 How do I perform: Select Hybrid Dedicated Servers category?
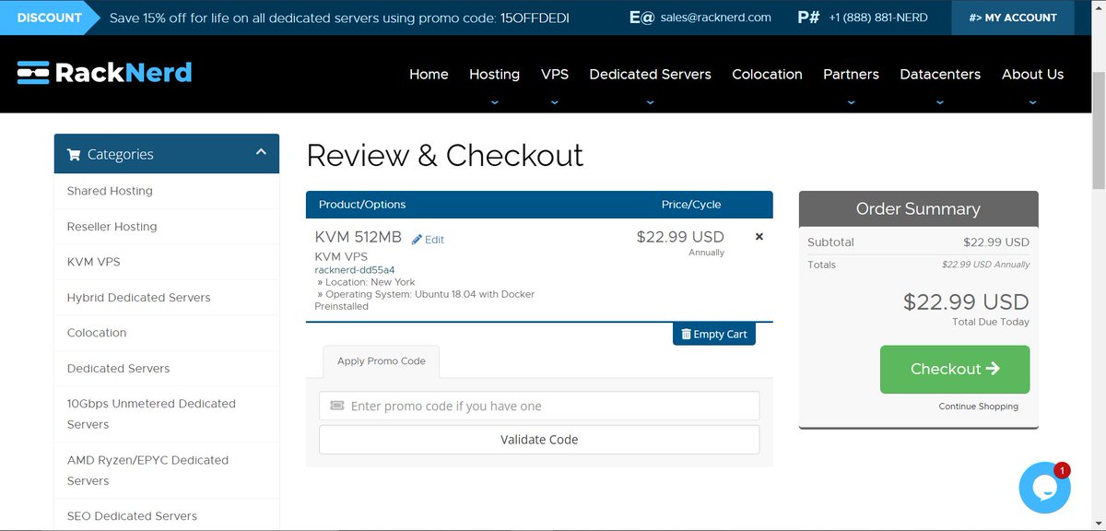coord(138,298)
